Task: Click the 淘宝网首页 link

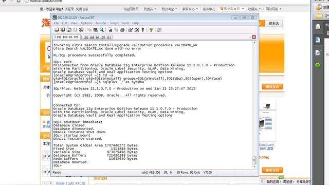Action: [x=131, y=9]
